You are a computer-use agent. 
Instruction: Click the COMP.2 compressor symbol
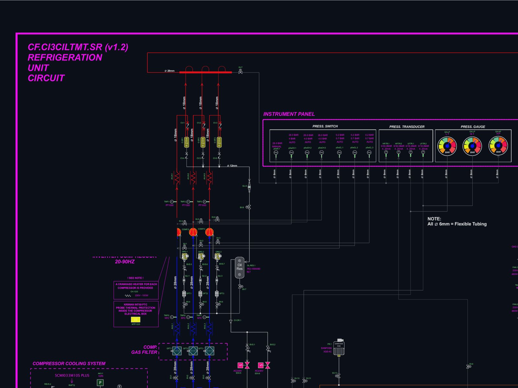(x=193, y=232)
